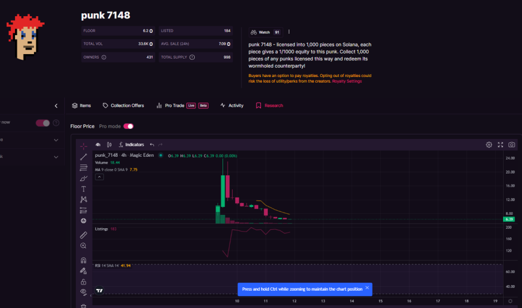Select the ruler measure tool
The width and height of the screenshot is (522, 308).
(x=84, y=235)
